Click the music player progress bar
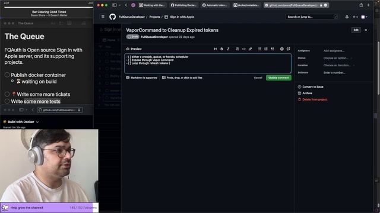This screenshot has height=213, width=380. pos(49,7)
